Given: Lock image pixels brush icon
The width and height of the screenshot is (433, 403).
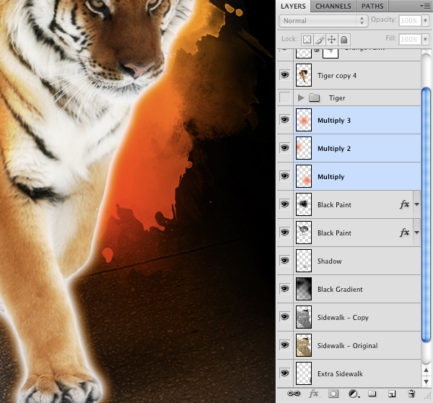Looking at the screenshot, I should [320, 40].
